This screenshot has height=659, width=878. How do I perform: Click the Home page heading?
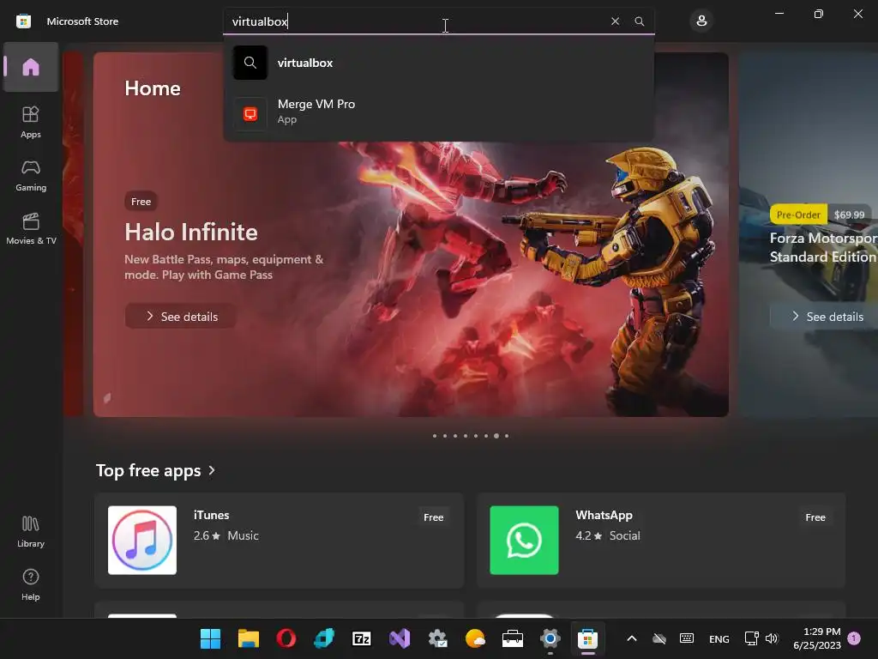(153, 88)
